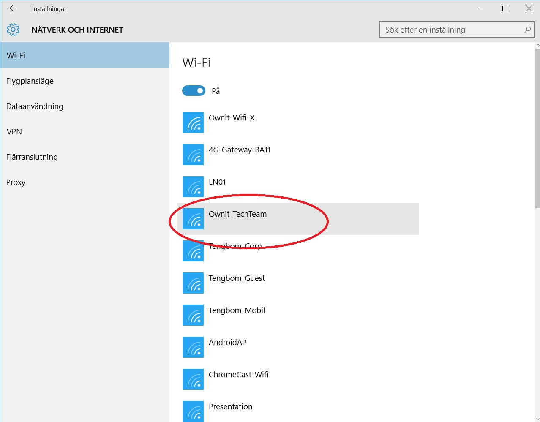Click the Wi-Fi signal icon for Tengbom_Corp

(x=193, y=251)
